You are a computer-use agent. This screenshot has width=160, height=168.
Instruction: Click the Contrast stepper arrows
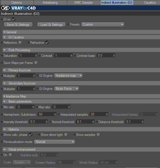(71, 55)
